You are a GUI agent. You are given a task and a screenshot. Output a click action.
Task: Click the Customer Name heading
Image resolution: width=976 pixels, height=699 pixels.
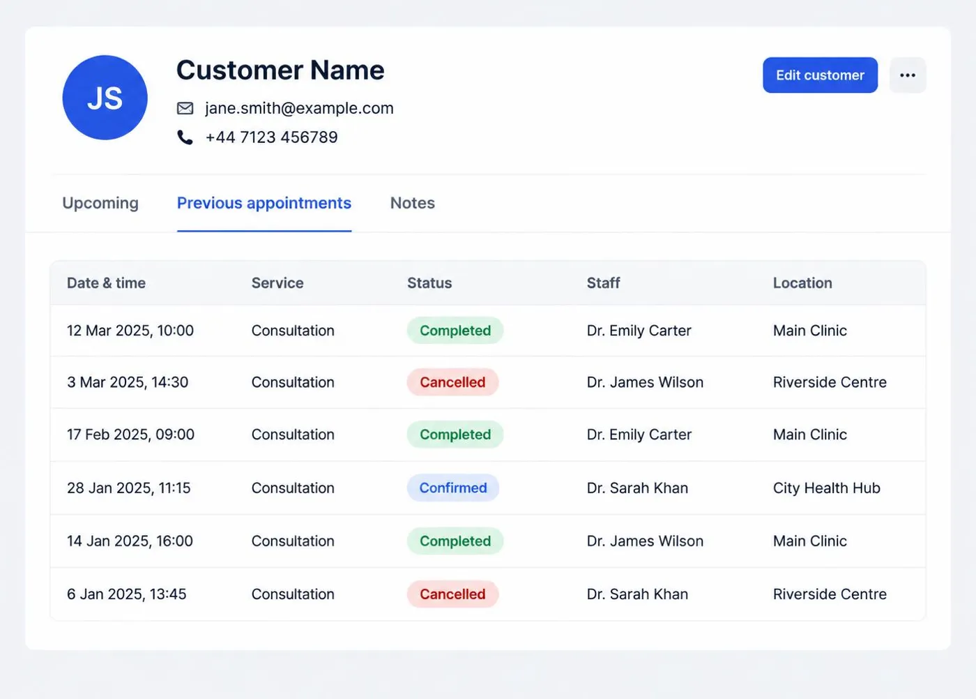tap(280, 70)
